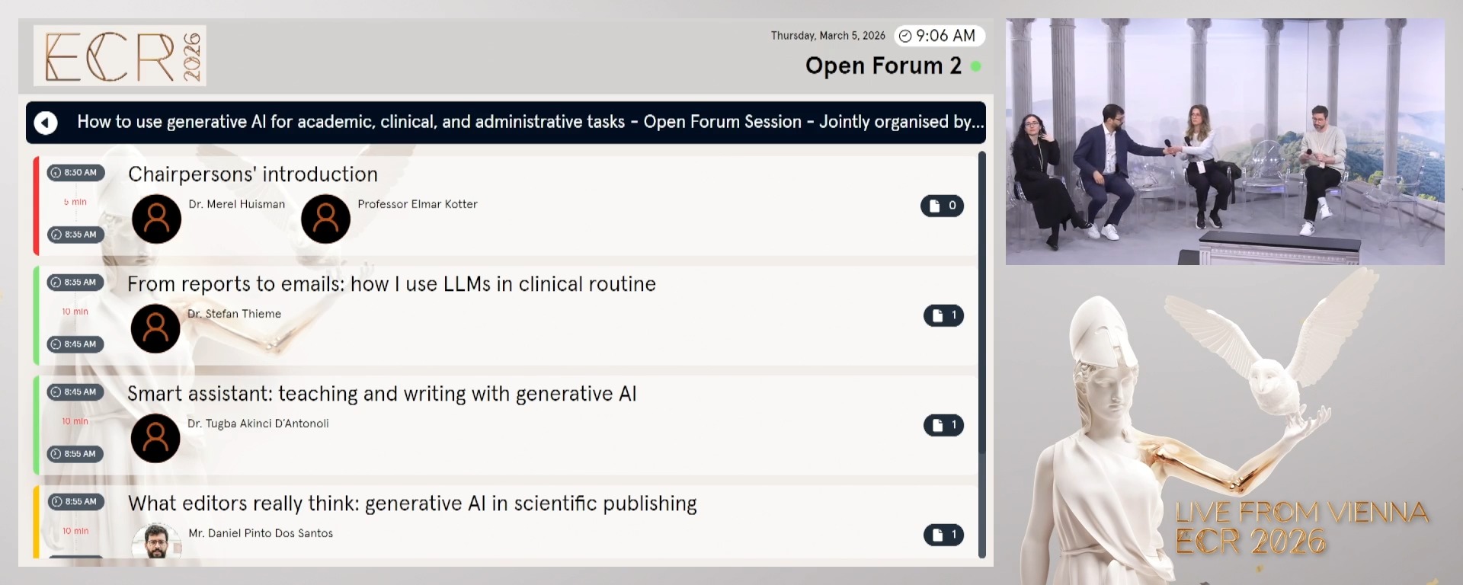Click the name 'Mr. Daniel Pinto Dos Santos'
The width and height of the screenshot is (1463, 585).
[261, 533]
